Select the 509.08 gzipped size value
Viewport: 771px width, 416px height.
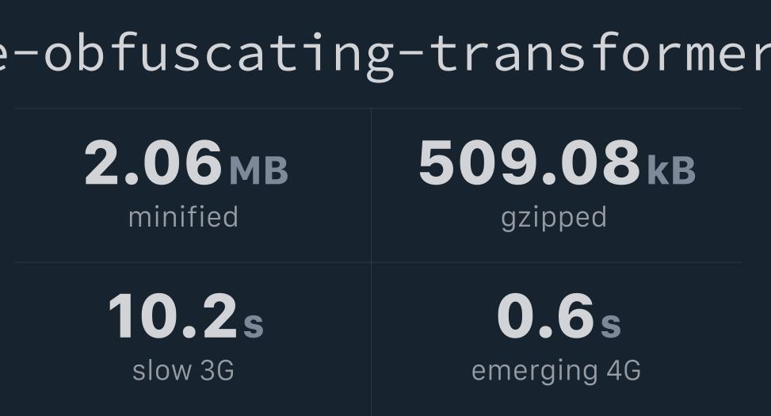click(x=529, y=162)
